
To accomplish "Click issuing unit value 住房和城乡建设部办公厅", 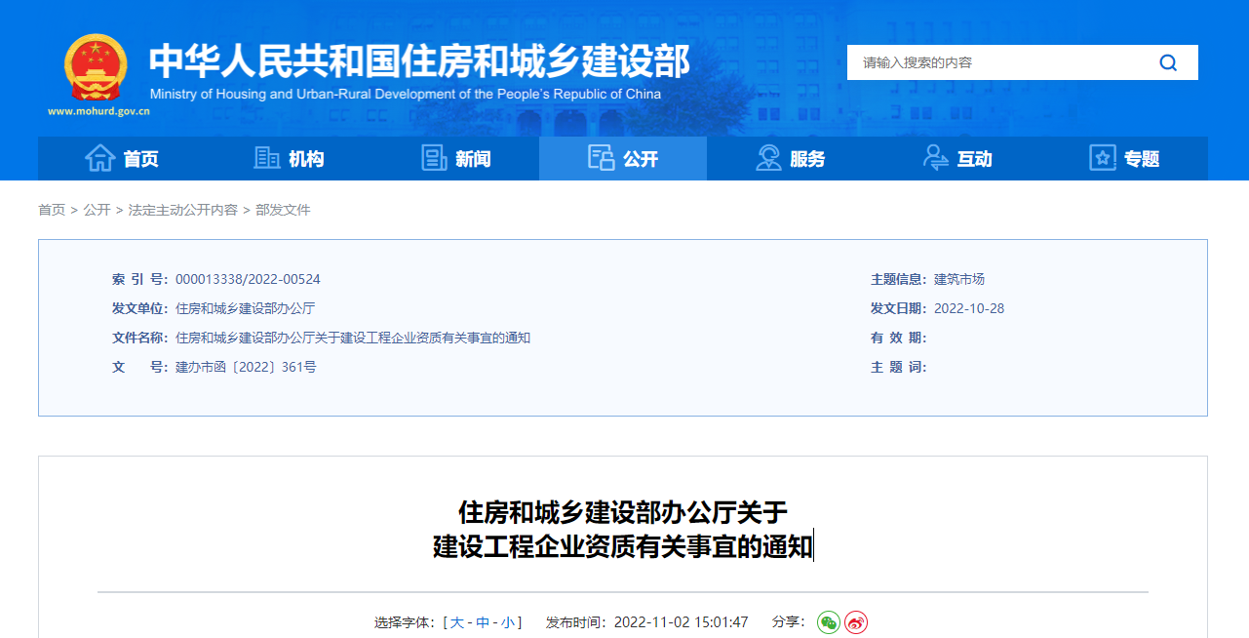I will point(245,308).
